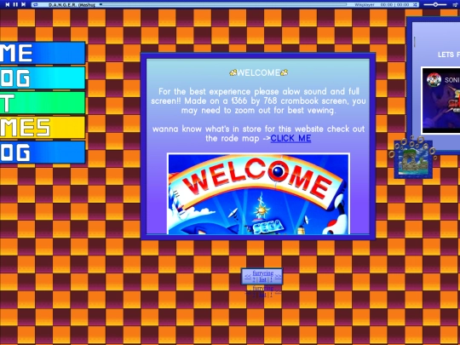The height and width of the screenshot is (345, 460).
Task: Click the WELCOME heading text
Action: pyautogui.click(x=258, y=72)
